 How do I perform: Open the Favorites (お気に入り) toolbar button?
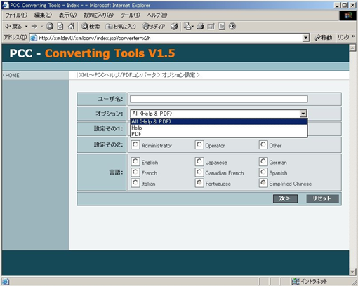click(x=121, y=27)
